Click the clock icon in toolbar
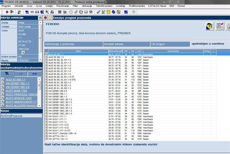Image resolution: width=230 pixels, height=154 pixels. [x=71, y=12]
